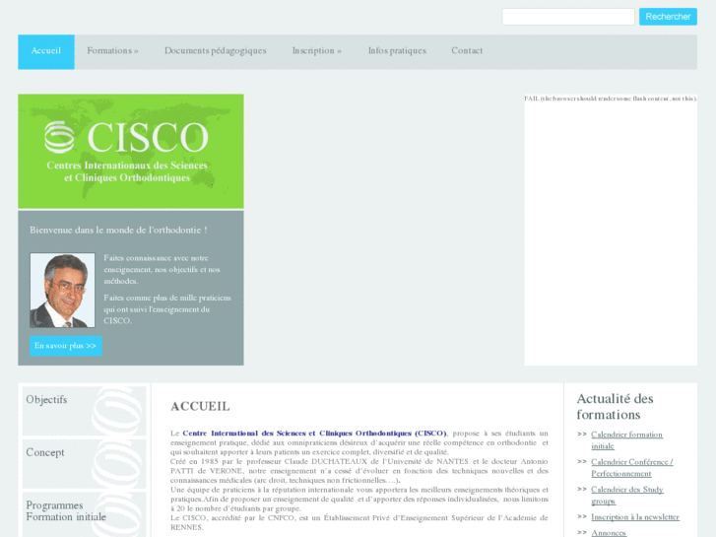
Task: Expand the Formations menu
Action: (x=112, y=50)
